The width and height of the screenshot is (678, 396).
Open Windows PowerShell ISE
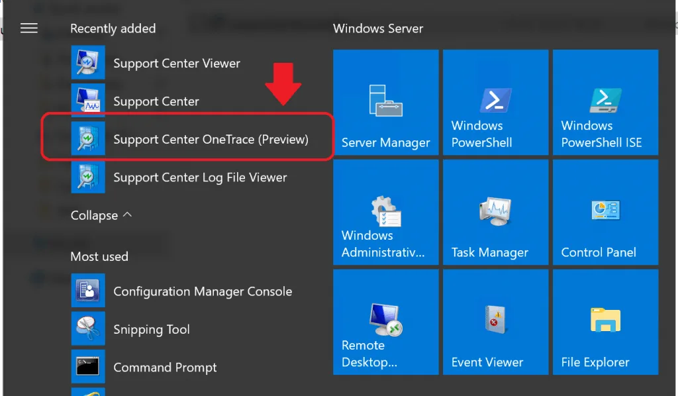click(x=605, y=101)
